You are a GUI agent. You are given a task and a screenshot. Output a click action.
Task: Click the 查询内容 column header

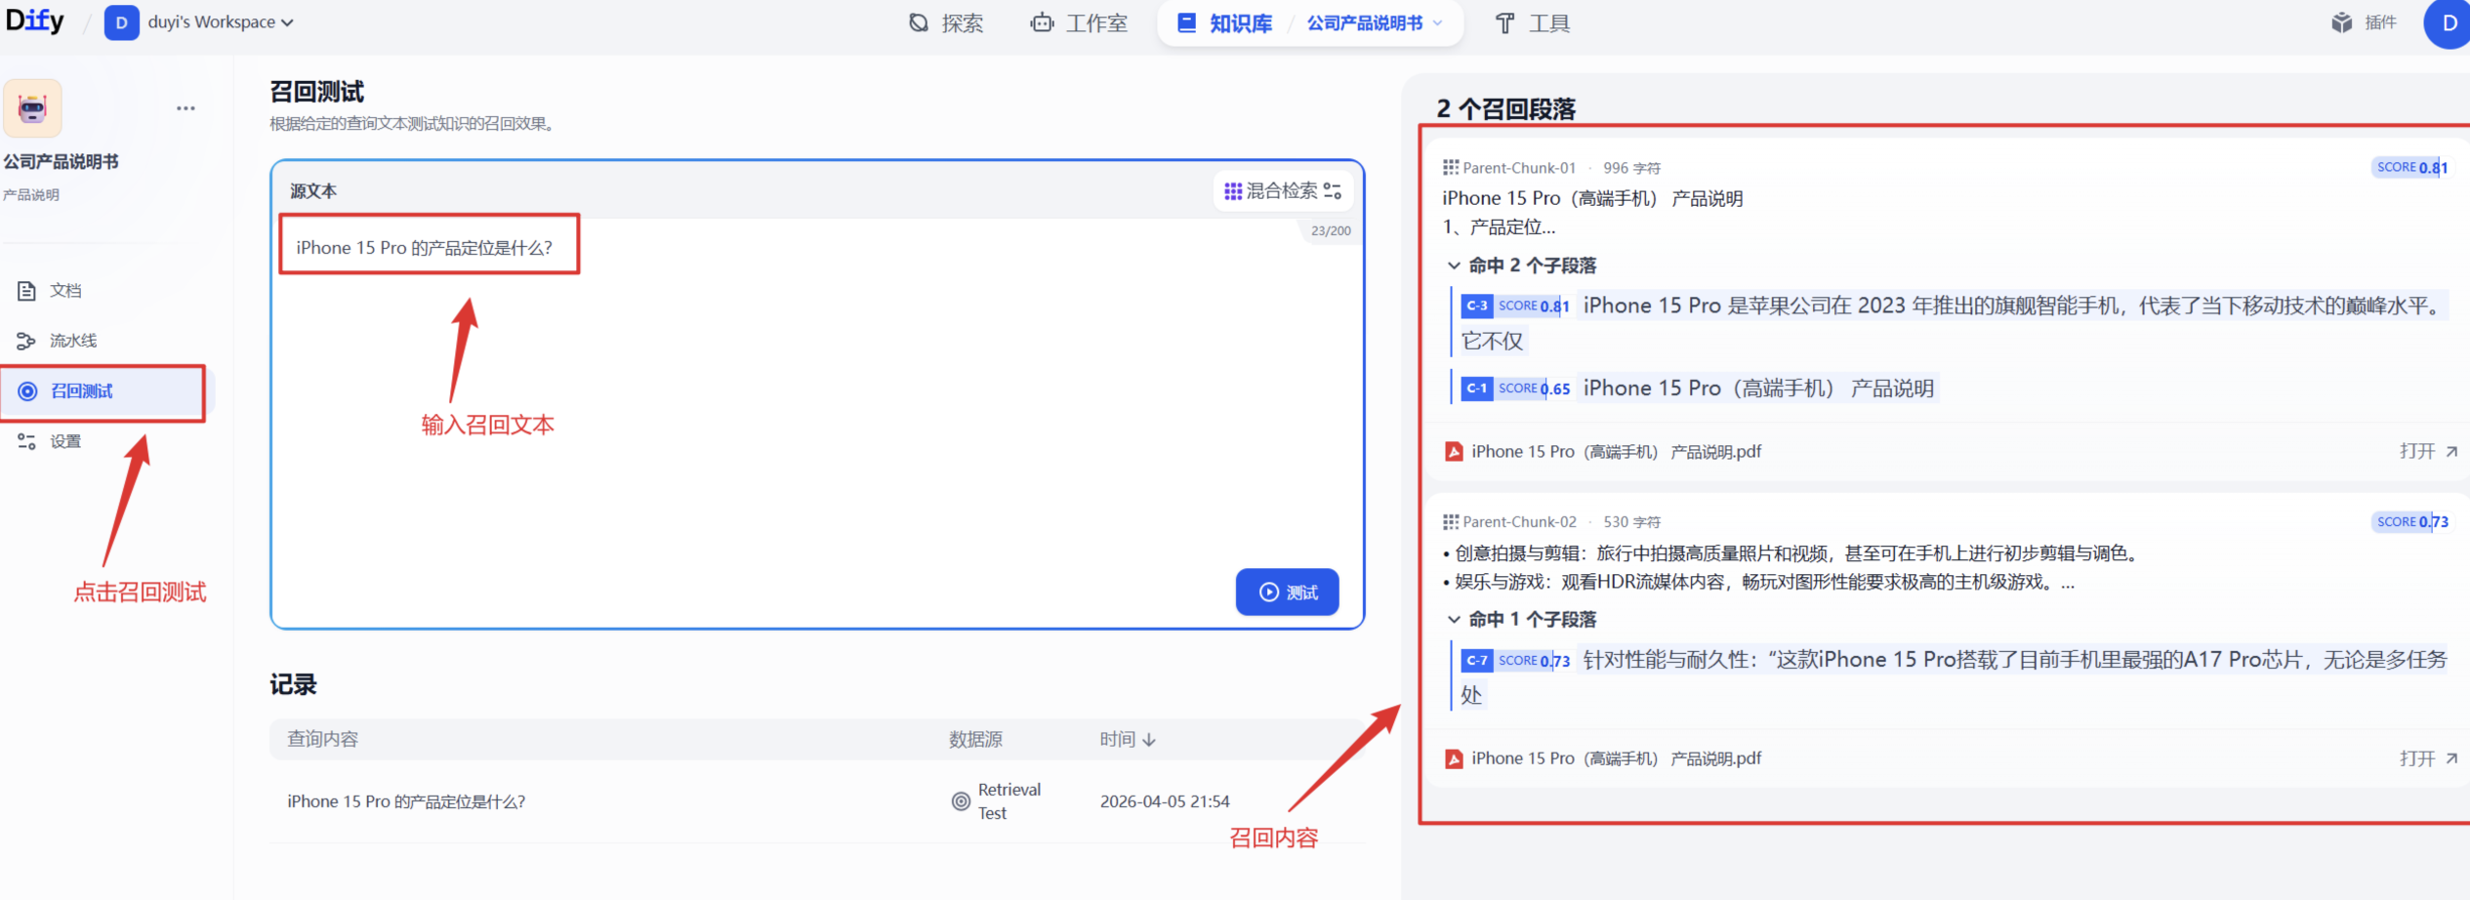(x=322, y=739)
